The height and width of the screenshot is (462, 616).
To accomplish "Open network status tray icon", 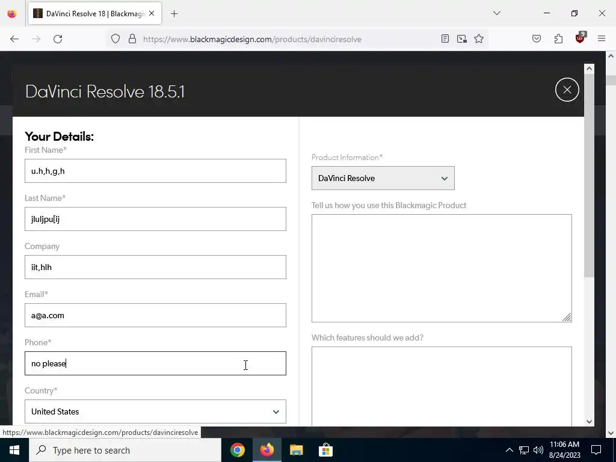I will (x=524, y=450).
